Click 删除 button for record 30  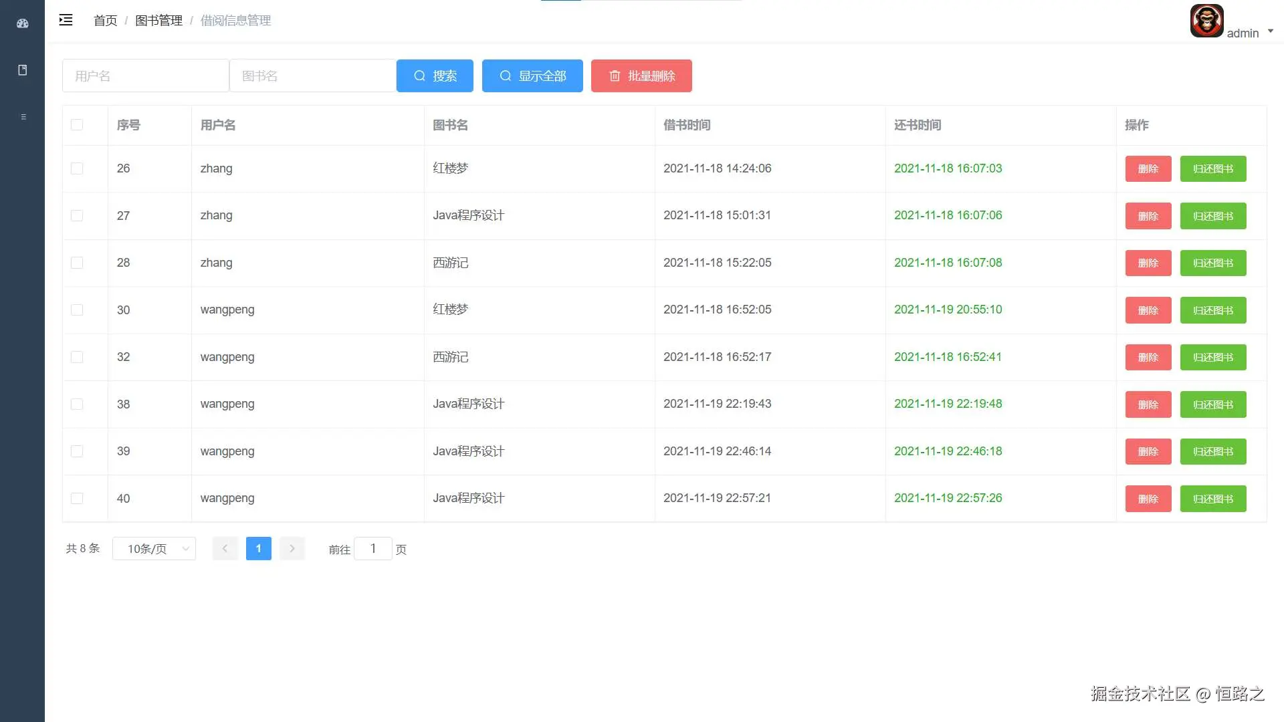1148,310
